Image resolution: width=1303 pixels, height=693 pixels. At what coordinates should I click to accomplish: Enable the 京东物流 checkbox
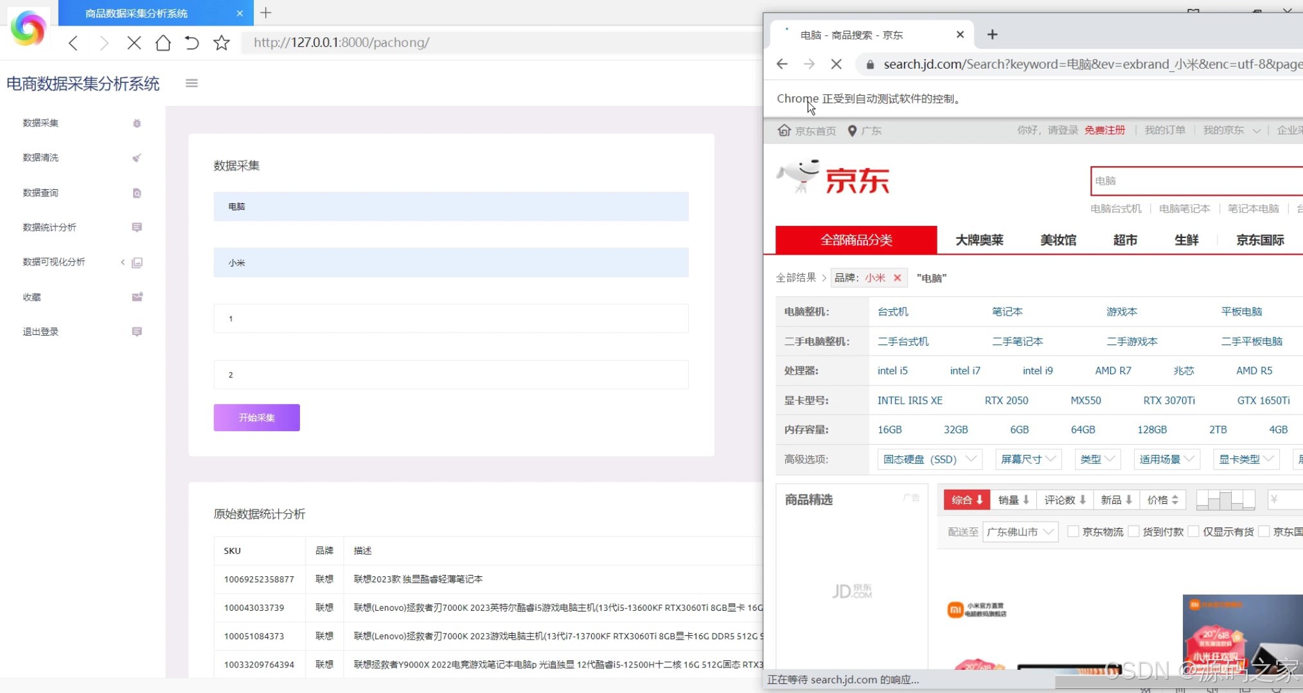tap(1074, 531)
